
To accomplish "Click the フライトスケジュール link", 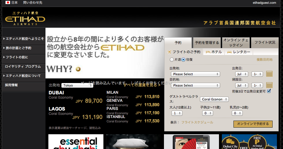I will click(197, 122).
